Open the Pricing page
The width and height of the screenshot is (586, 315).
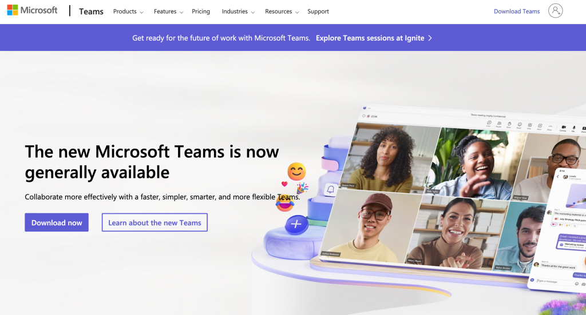(201, 11)
